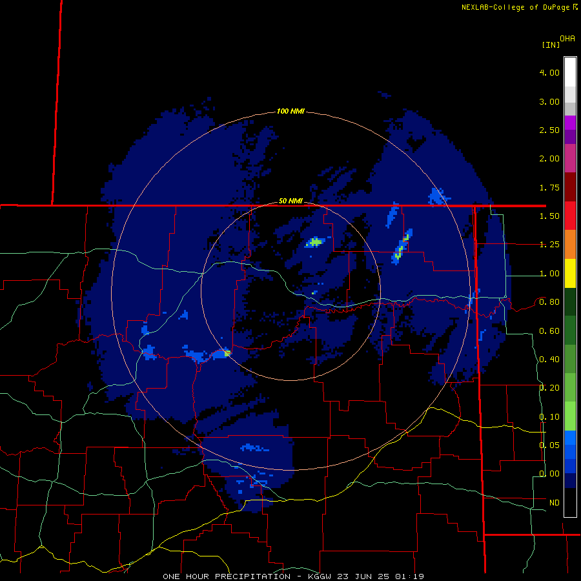Click the 1.50 legend value
This screenshot has width=581, height=581.
click(x=549, y=216)
